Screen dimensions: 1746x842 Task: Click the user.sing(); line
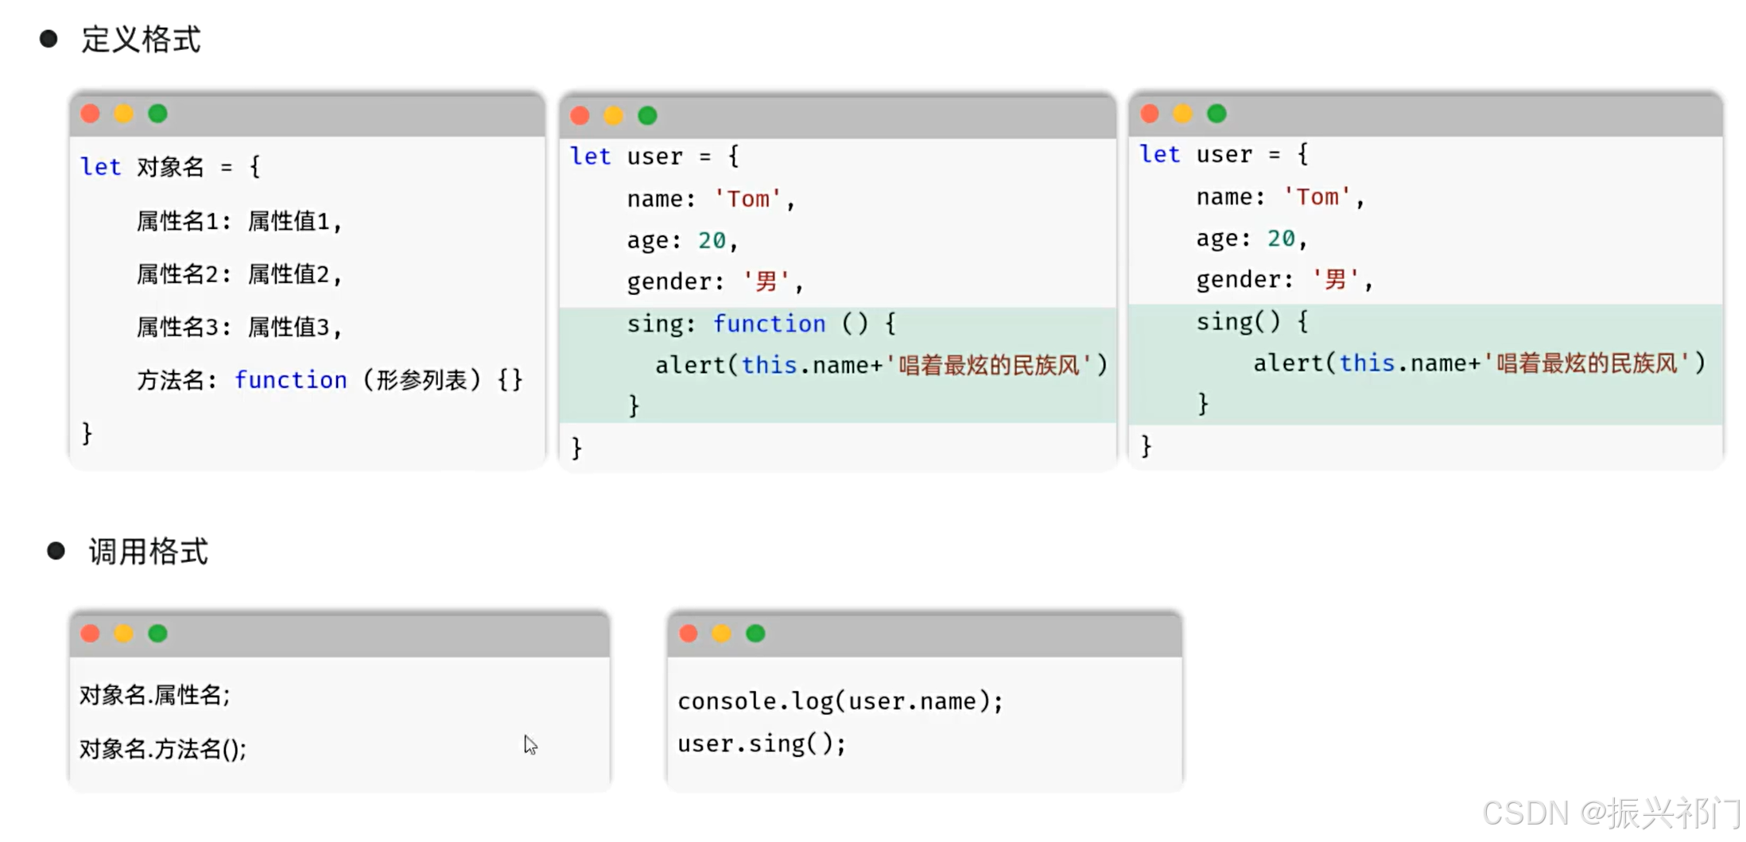point(761,743)
